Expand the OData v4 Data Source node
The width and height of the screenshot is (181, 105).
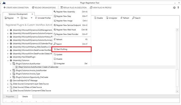8,87
